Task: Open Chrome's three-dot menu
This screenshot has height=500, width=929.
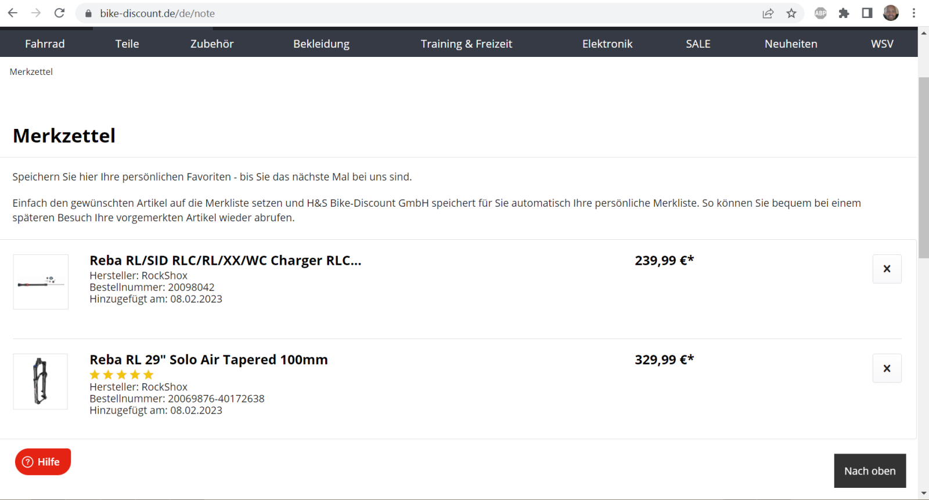Action: [x=914, y=13]
